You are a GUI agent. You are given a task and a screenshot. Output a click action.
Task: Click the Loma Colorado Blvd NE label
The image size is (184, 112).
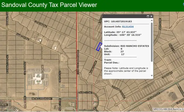tap(78, 62)
